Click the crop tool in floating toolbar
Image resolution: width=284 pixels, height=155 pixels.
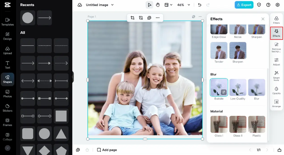pos(132,18)
